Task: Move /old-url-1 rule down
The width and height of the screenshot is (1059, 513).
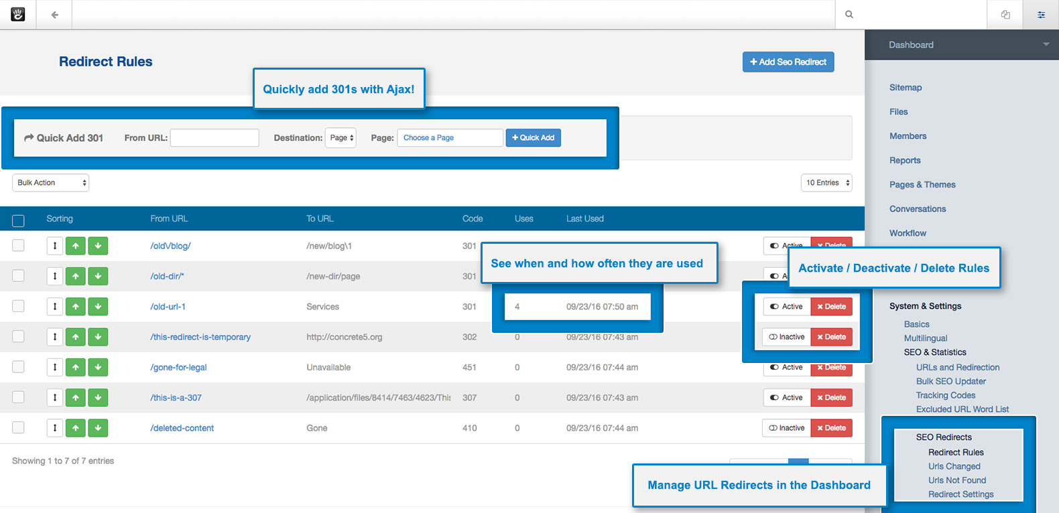Action: (98, 307)
